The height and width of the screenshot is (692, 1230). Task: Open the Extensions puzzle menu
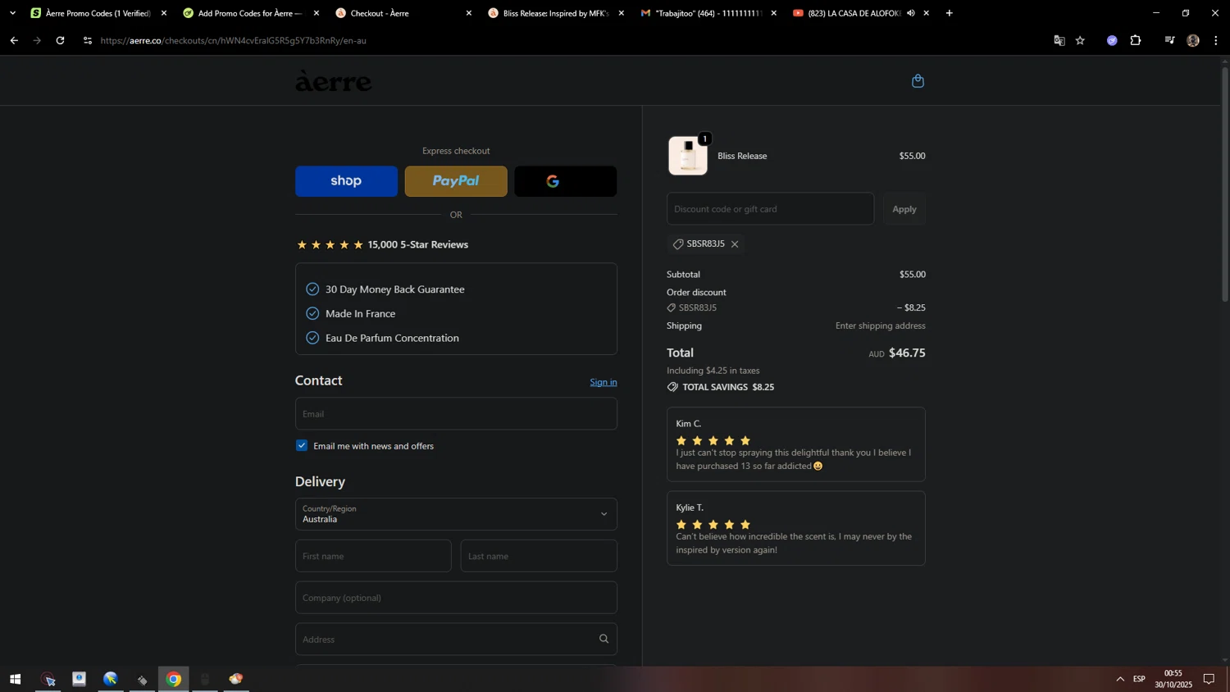(1136, 40)
